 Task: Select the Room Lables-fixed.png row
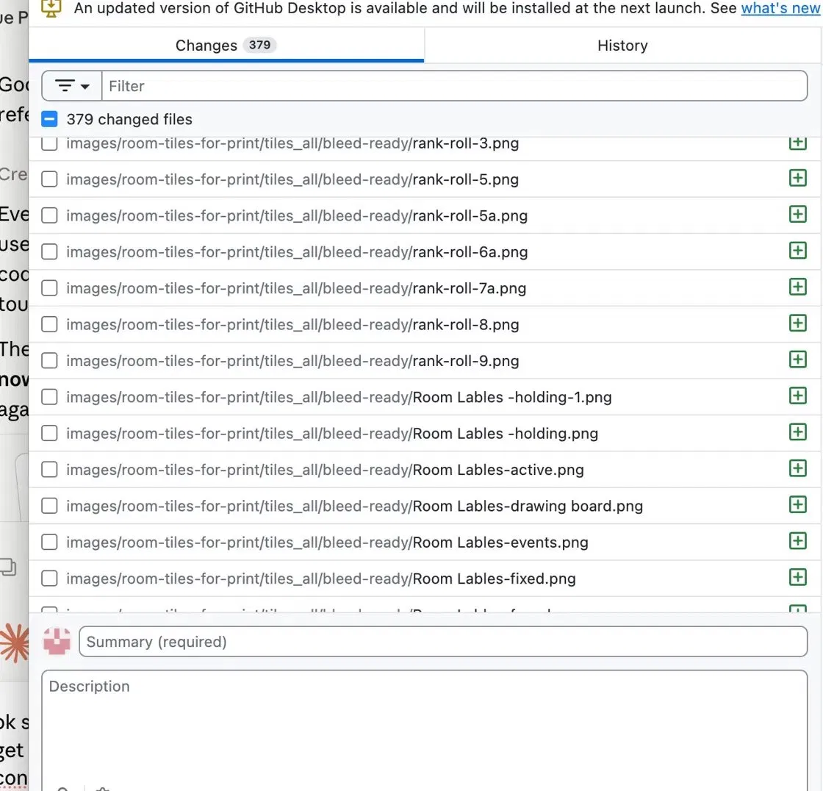pyautogui.click(x=425, y=579)
